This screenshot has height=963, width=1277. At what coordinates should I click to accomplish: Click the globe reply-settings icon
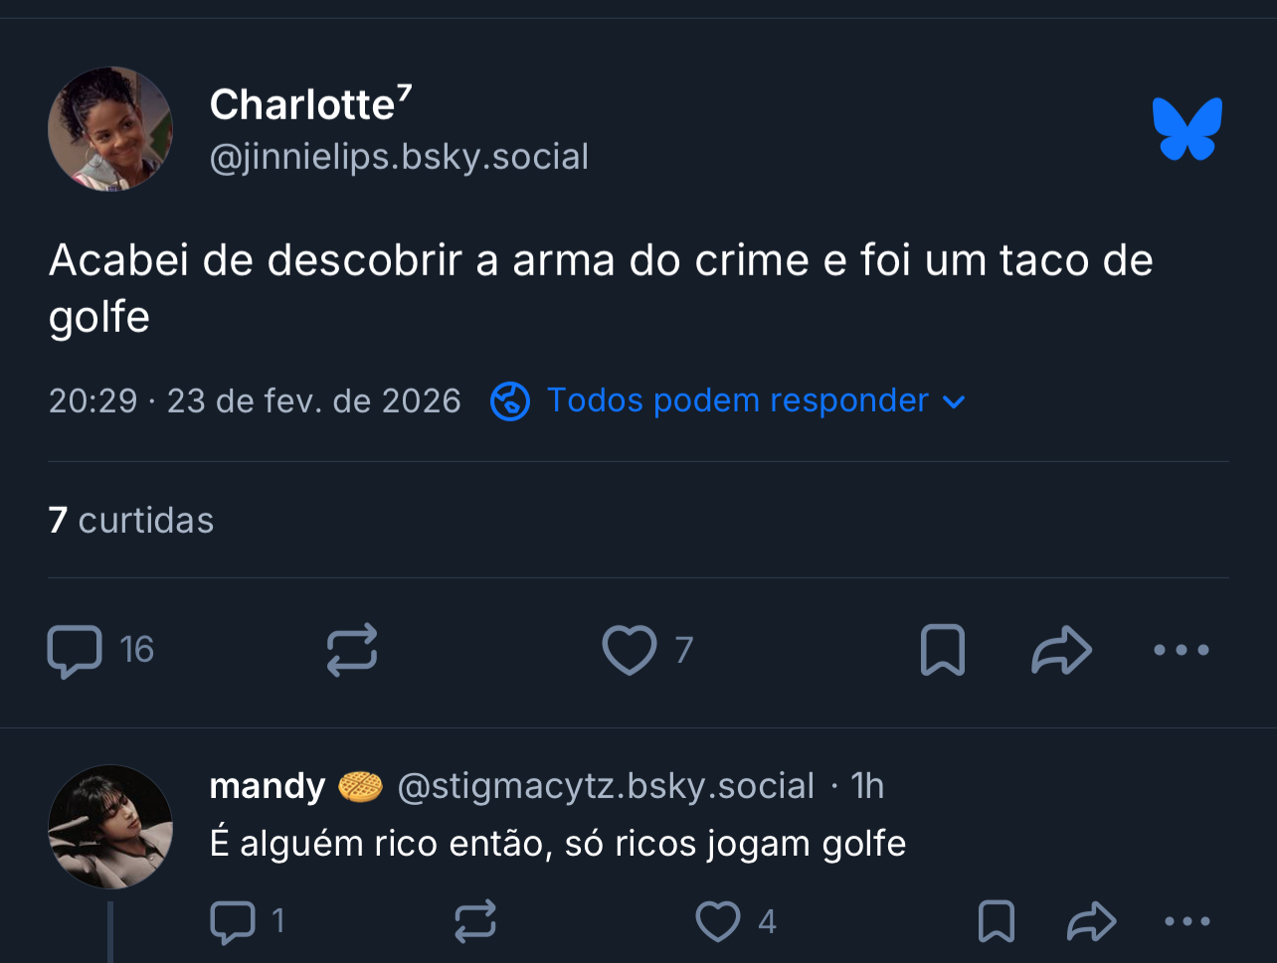point(510,401)
